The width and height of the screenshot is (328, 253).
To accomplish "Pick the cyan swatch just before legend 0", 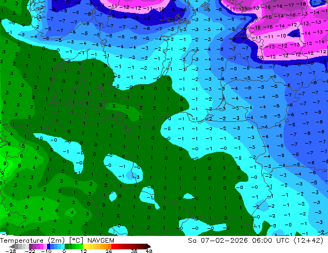I will click(63, 246).
